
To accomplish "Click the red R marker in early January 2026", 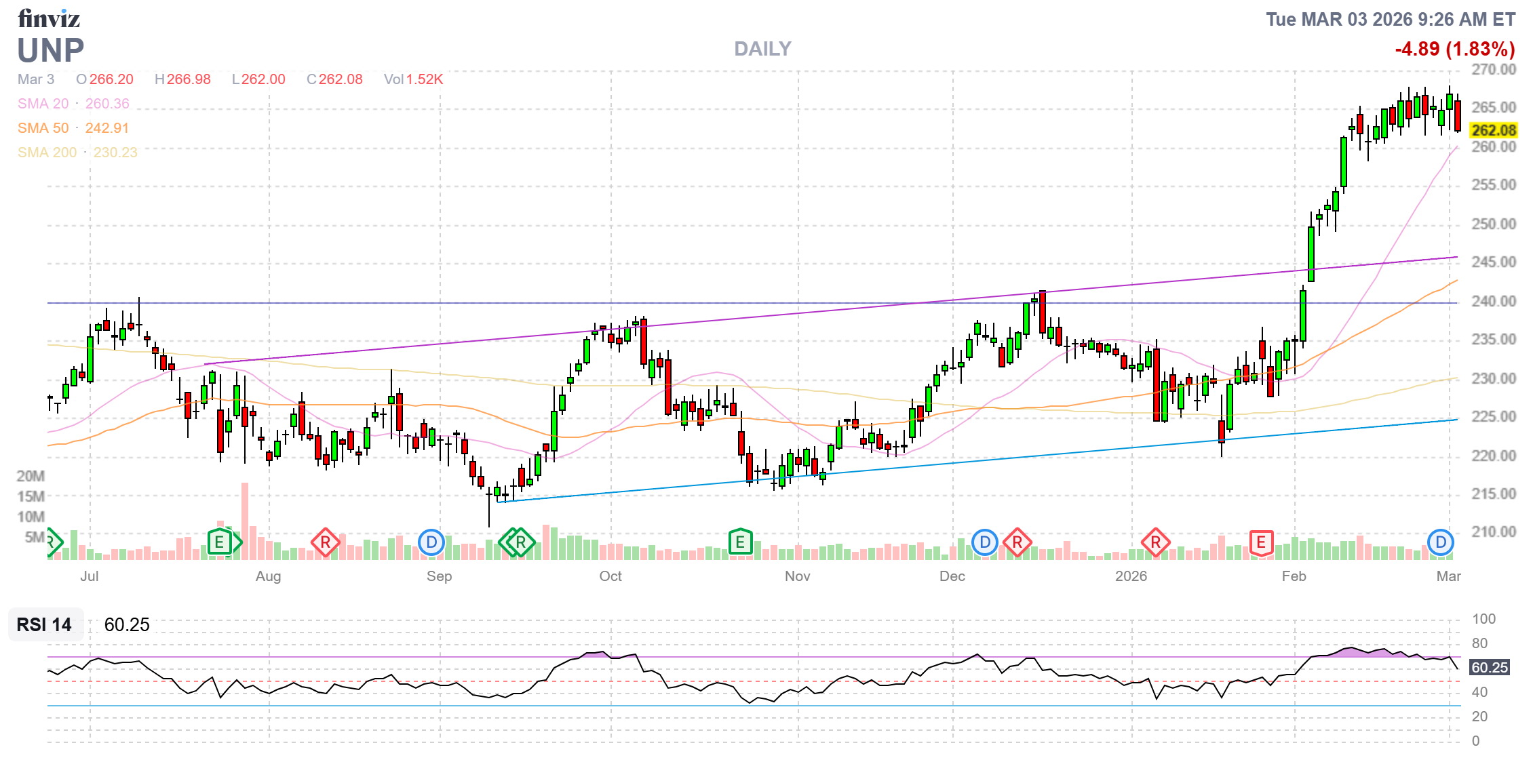I will point(1156,542).
